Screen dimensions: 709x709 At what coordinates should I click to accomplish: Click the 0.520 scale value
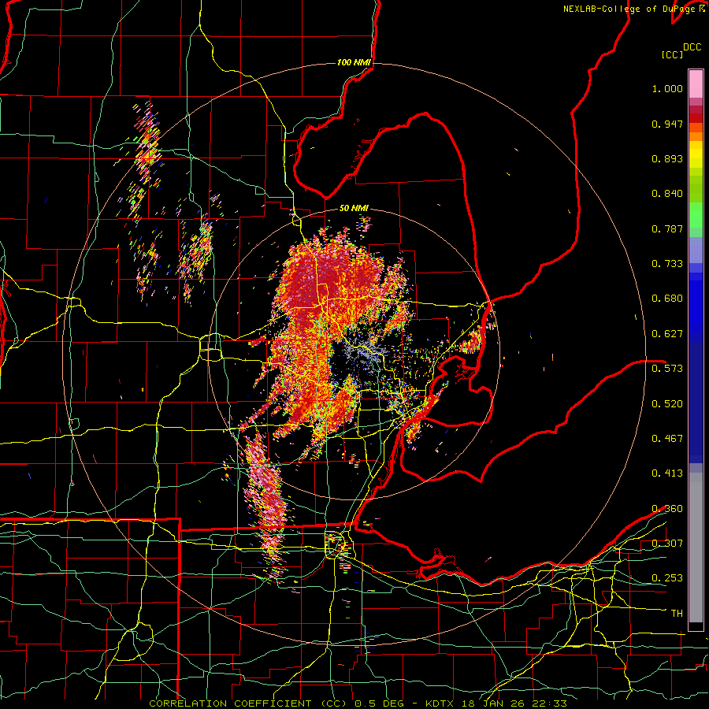pyautogui.click(x=667, y=404)
